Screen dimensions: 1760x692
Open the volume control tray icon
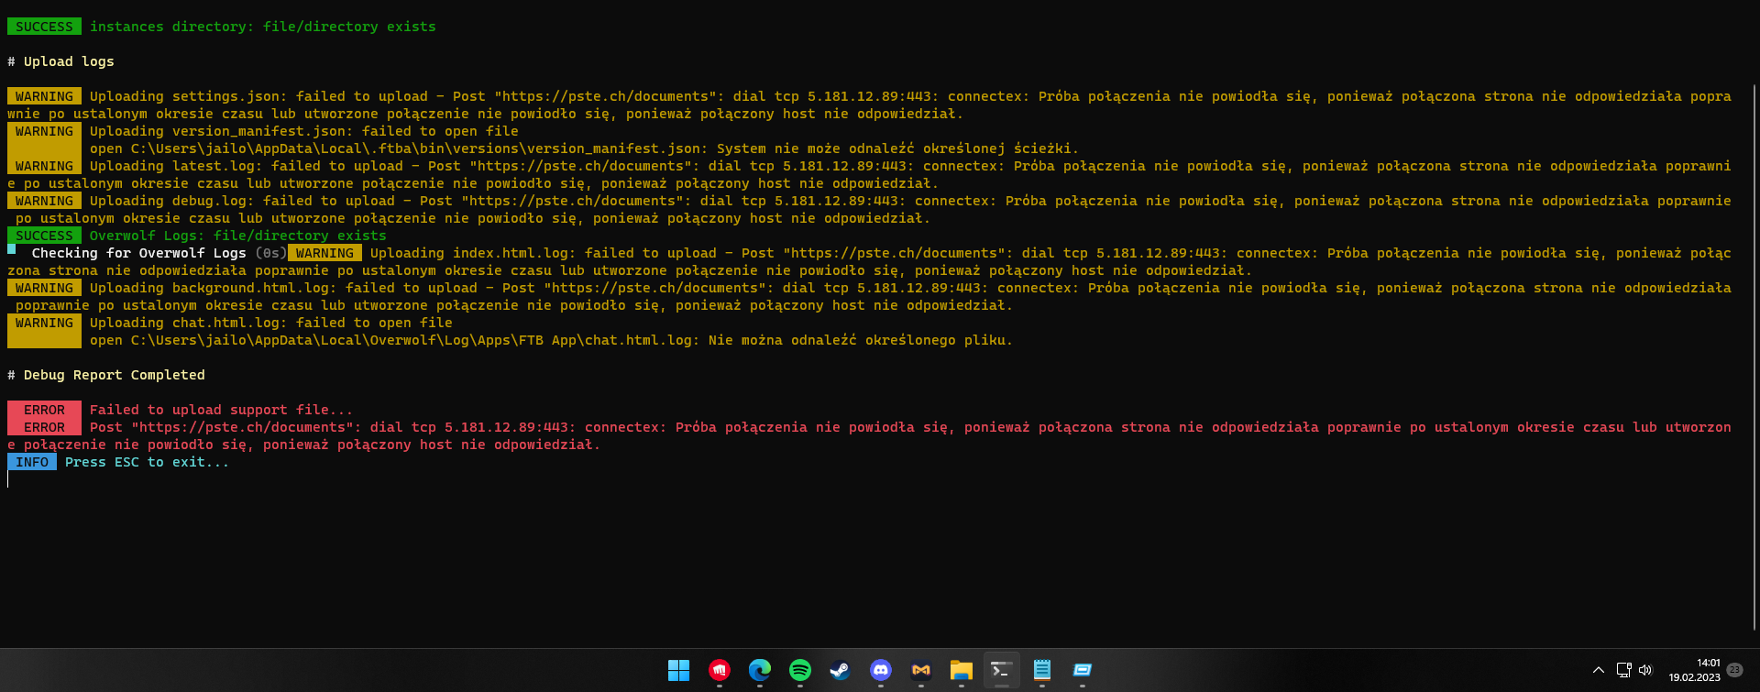(1645, 670)
